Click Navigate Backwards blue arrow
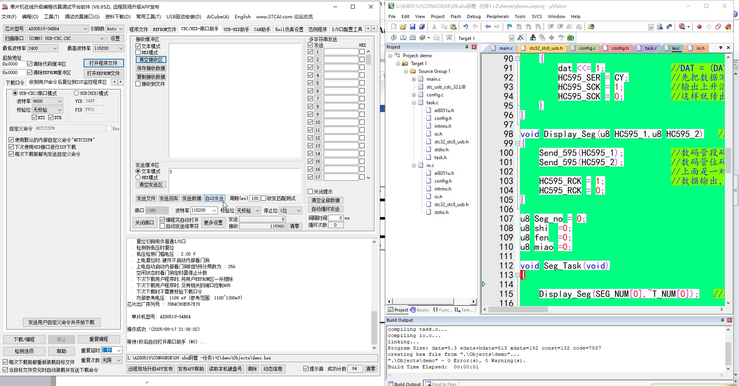The image size is (739, 386). pyautogui.click(x=488, y=27)
